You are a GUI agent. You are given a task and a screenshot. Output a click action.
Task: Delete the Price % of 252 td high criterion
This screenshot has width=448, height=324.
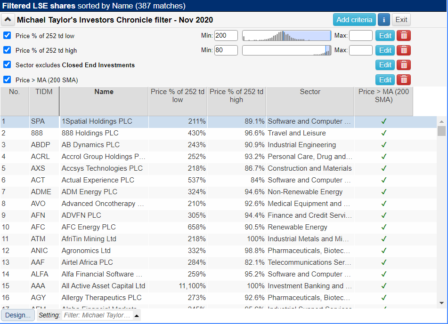[x=404, y=50]
